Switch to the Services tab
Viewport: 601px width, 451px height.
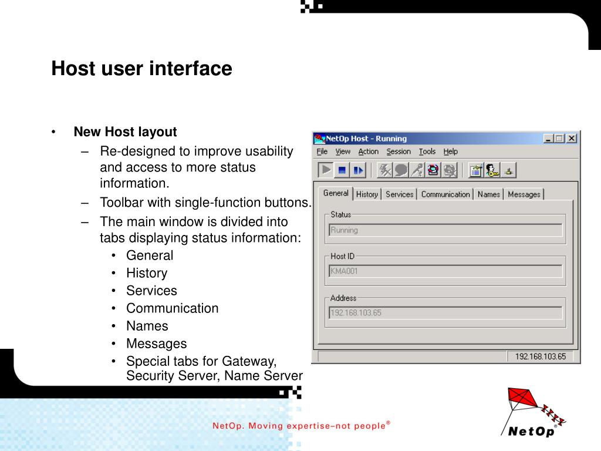tap(399, 194)
